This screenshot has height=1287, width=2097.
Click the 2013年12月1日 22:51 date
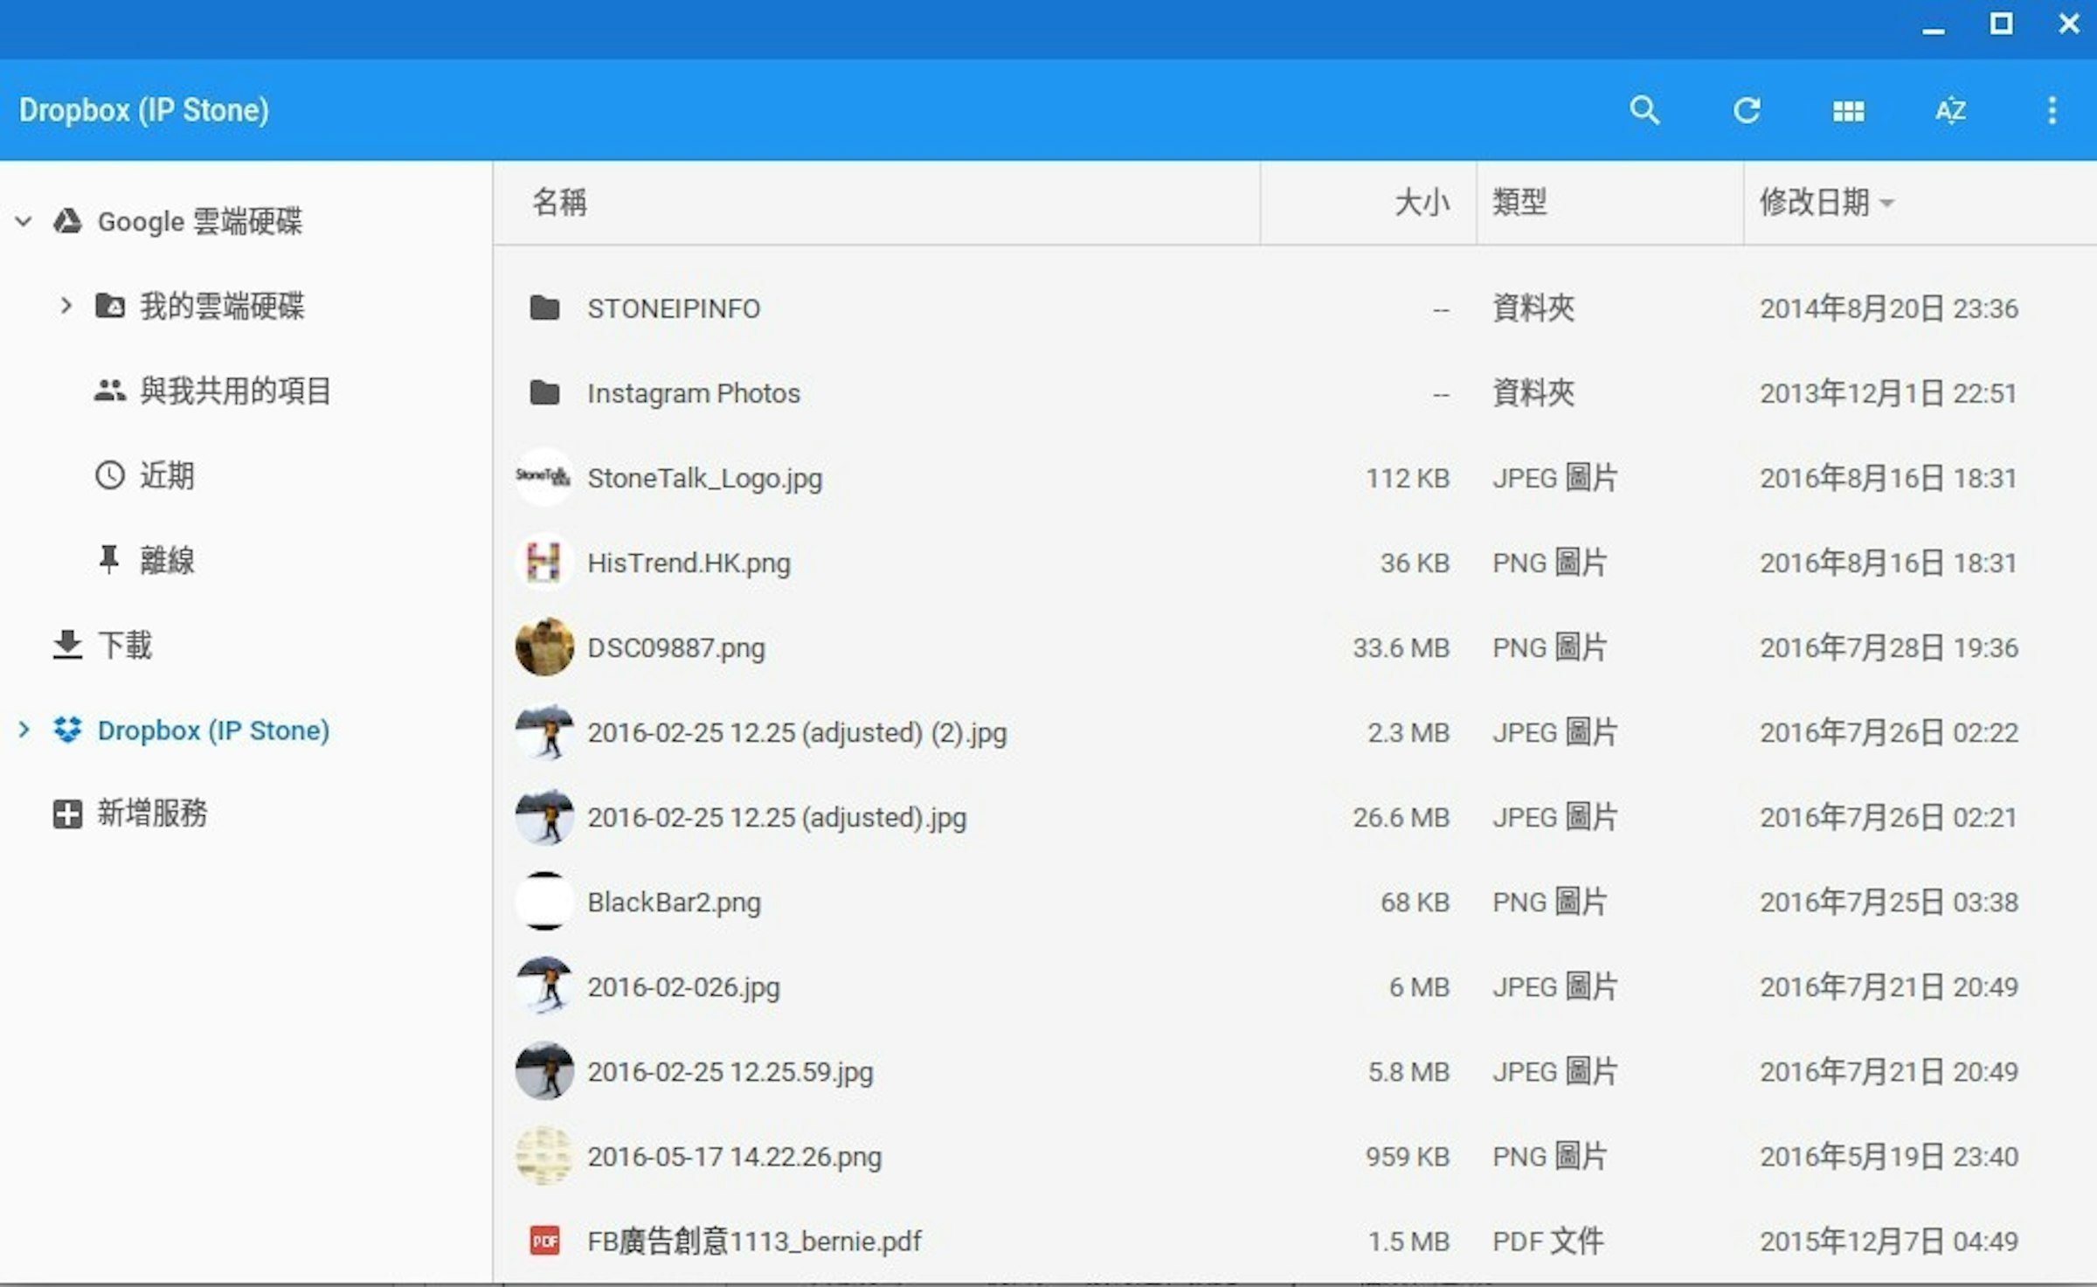tap(1888, 393)
